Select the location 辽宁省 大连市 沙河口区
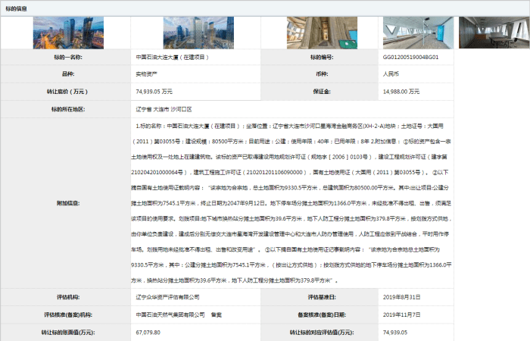The width and height of the screenshot is (530, 341). [164, 109]
